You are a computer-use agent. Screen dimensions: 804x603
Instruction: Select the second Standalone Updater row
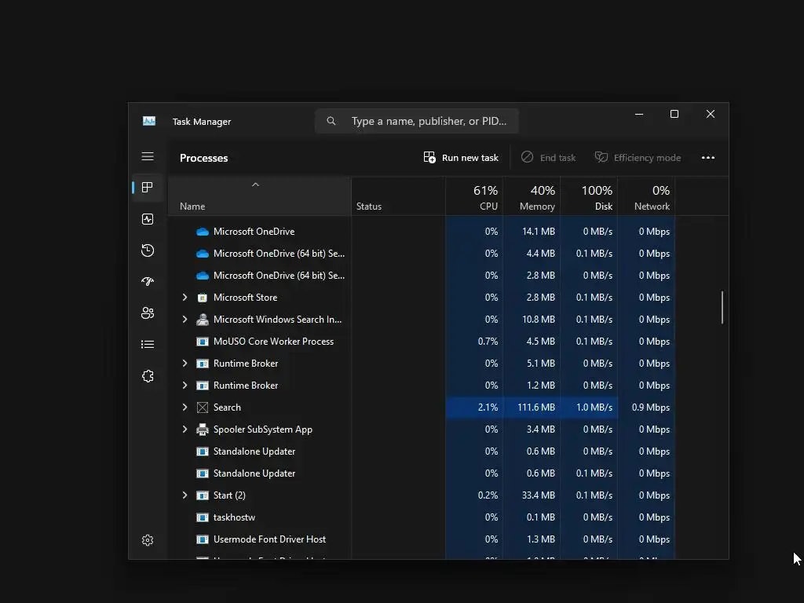click(422, 473)
